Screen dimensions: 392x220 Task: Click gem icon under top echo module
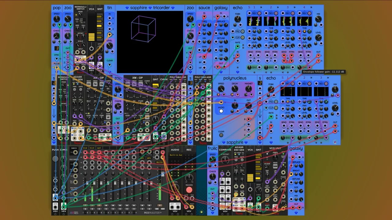coord(237,72)
